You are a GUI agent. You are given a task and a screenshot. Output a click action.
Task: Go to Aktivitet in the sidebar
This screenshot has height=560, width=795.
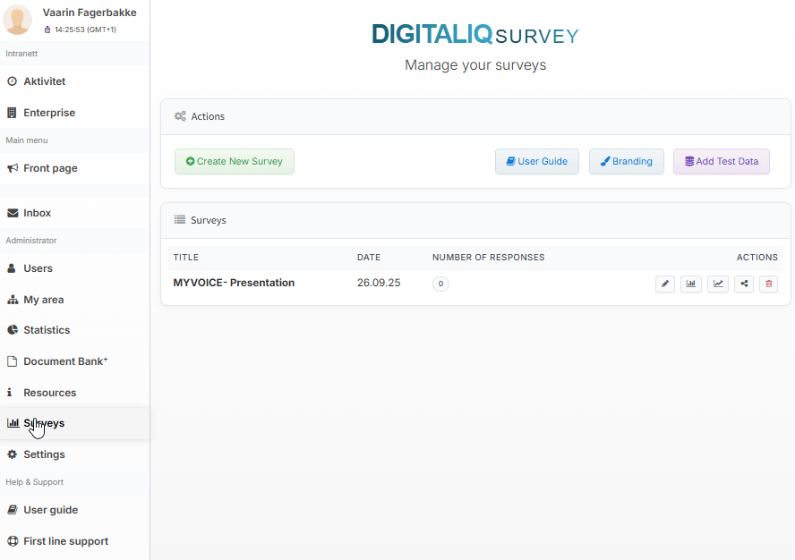coord(44,81)
